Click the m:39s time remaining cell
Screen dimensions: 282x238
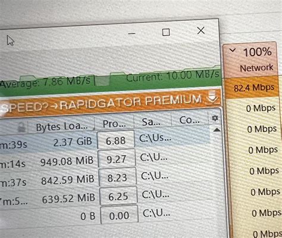14,145
